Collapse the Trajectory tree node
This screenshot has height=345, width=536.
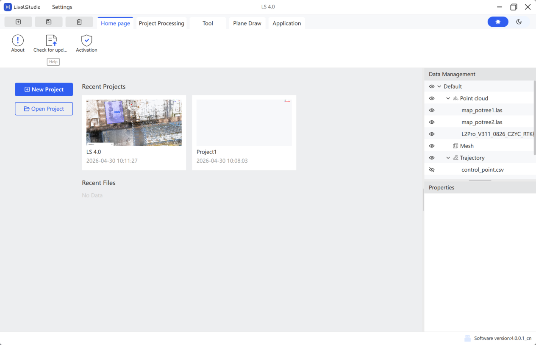pyautogui.click(x=448, y=158)
